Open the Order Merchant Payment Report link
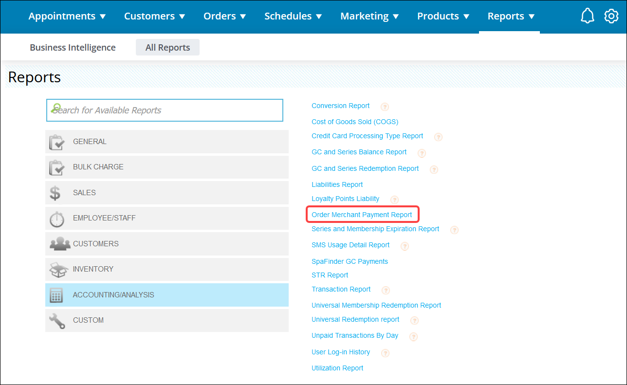 362,214
